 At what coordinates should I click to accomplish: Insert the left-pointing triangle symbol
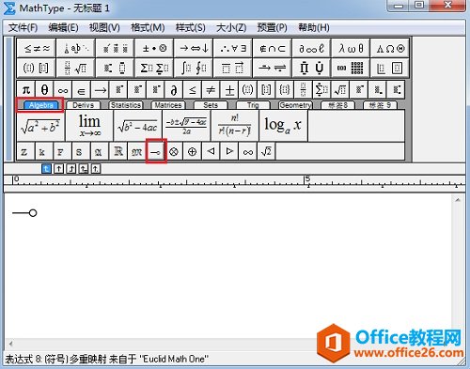[211, 151]
